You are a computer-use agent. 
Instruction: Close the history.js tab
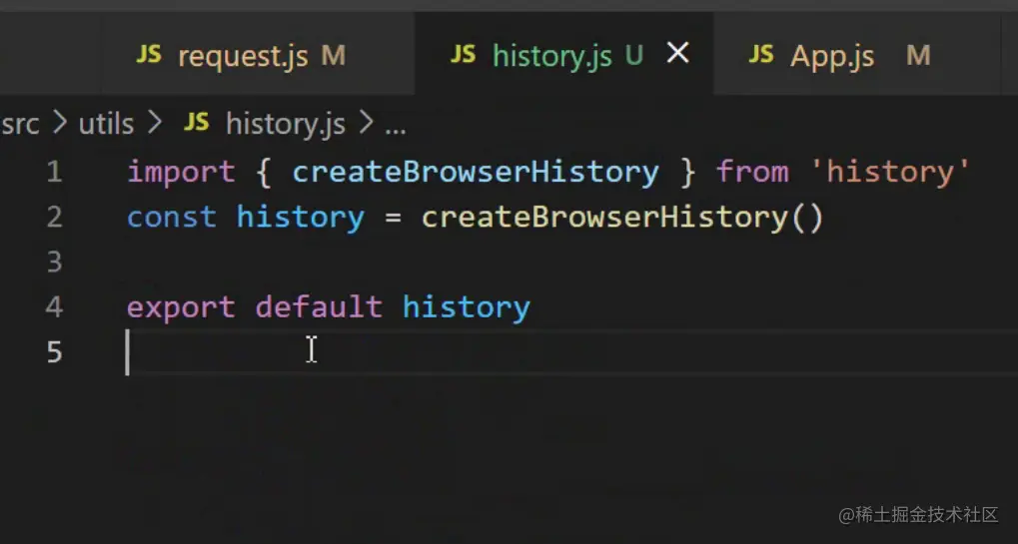coord(677,54)
